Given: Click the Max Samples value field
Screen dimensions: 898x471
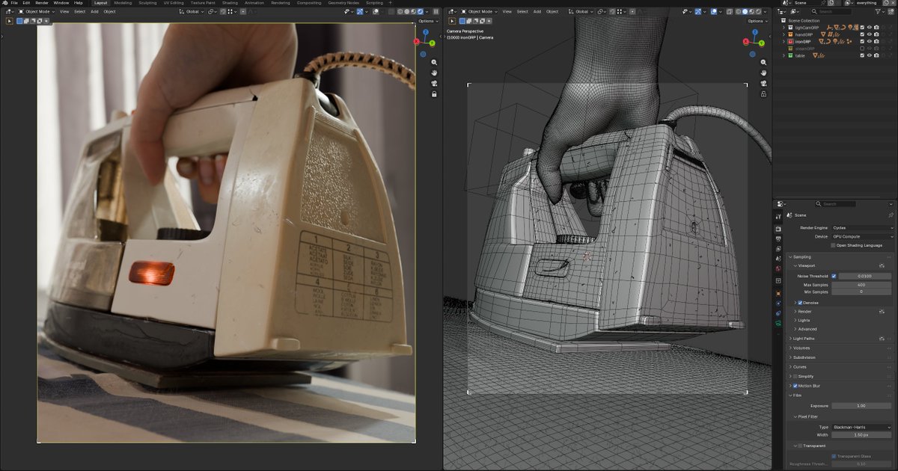Looking at the screenshot, I should [861, 284].
